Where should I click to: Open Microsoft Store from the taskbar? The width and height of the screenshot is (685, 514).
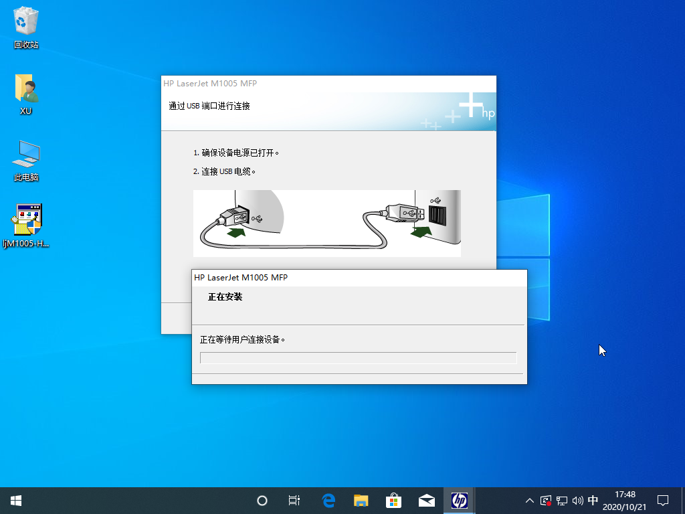pos(393,500)
